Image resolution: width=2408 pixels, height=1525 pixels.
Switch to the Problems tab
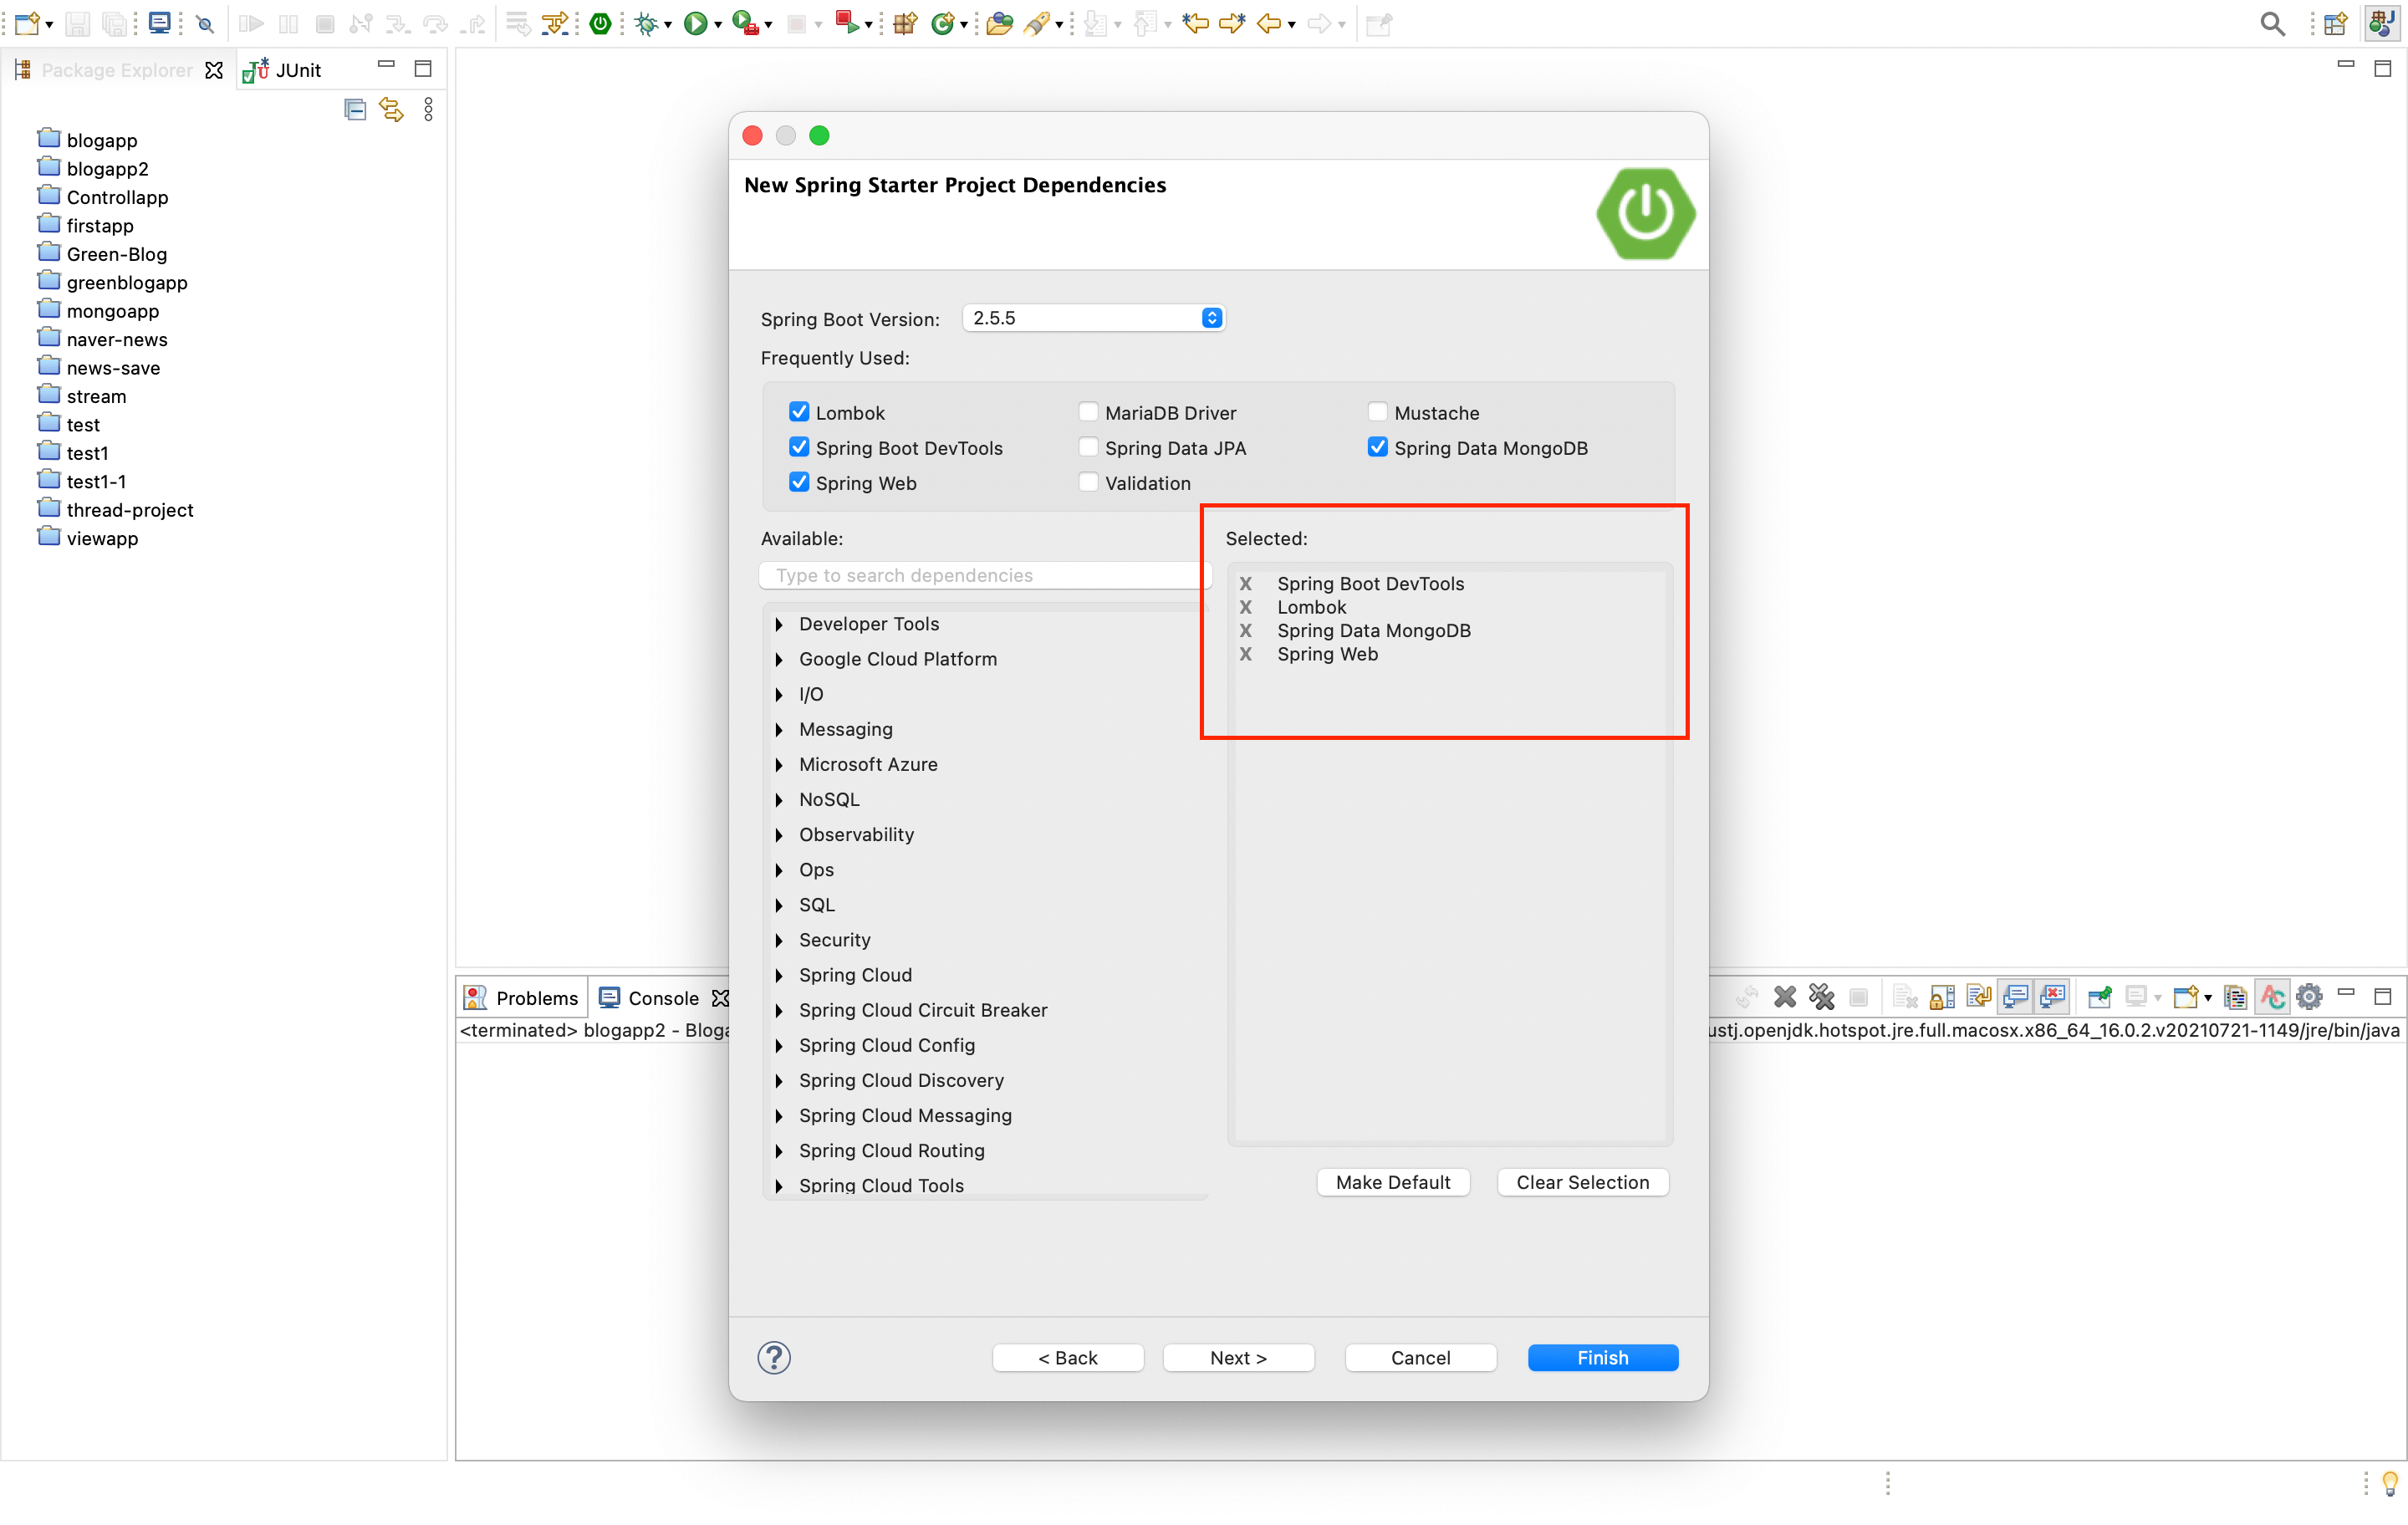522,997
